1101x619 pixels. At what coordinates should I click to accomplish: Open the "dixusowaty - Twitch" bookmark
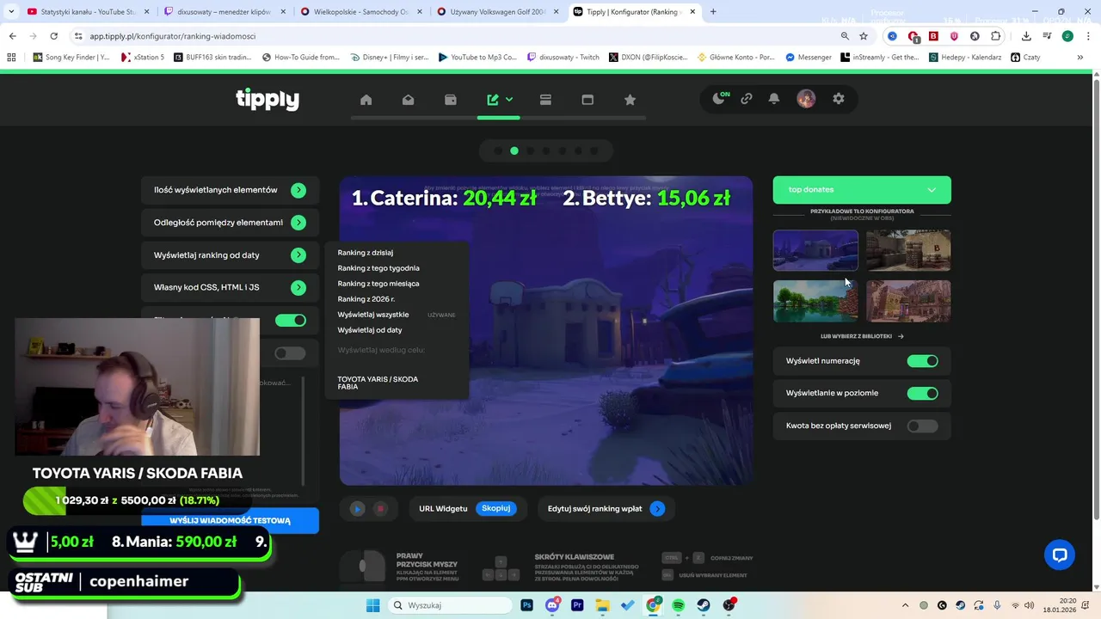coord(563,58)
